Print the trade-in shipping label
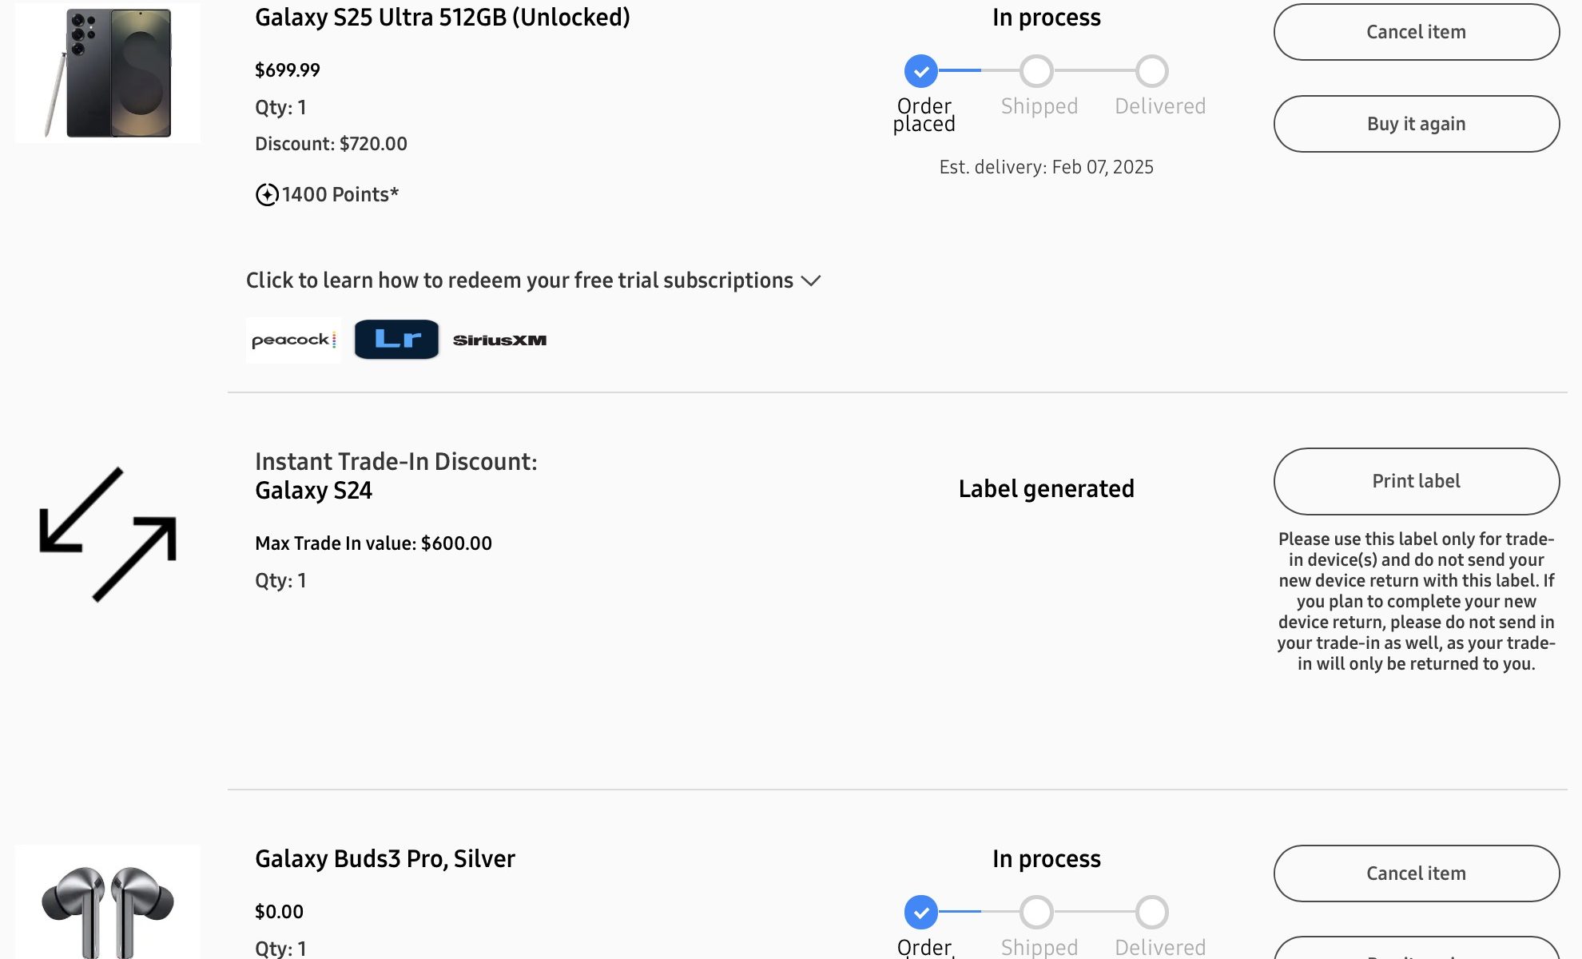Viewport: 1582px width, 959px height. pyautogui.click(x=1416, y=481)
